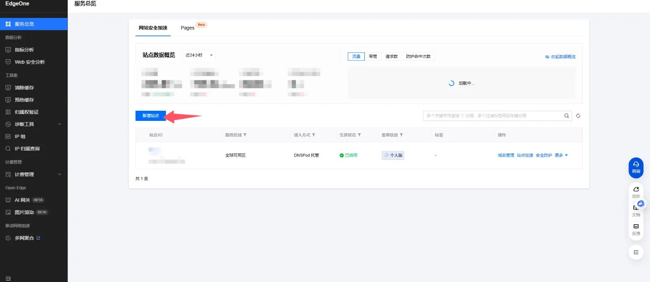Select the 请求数 metric tab
Image resolution: width=650 pixels, height=282 pixels.
click(392, 56)
